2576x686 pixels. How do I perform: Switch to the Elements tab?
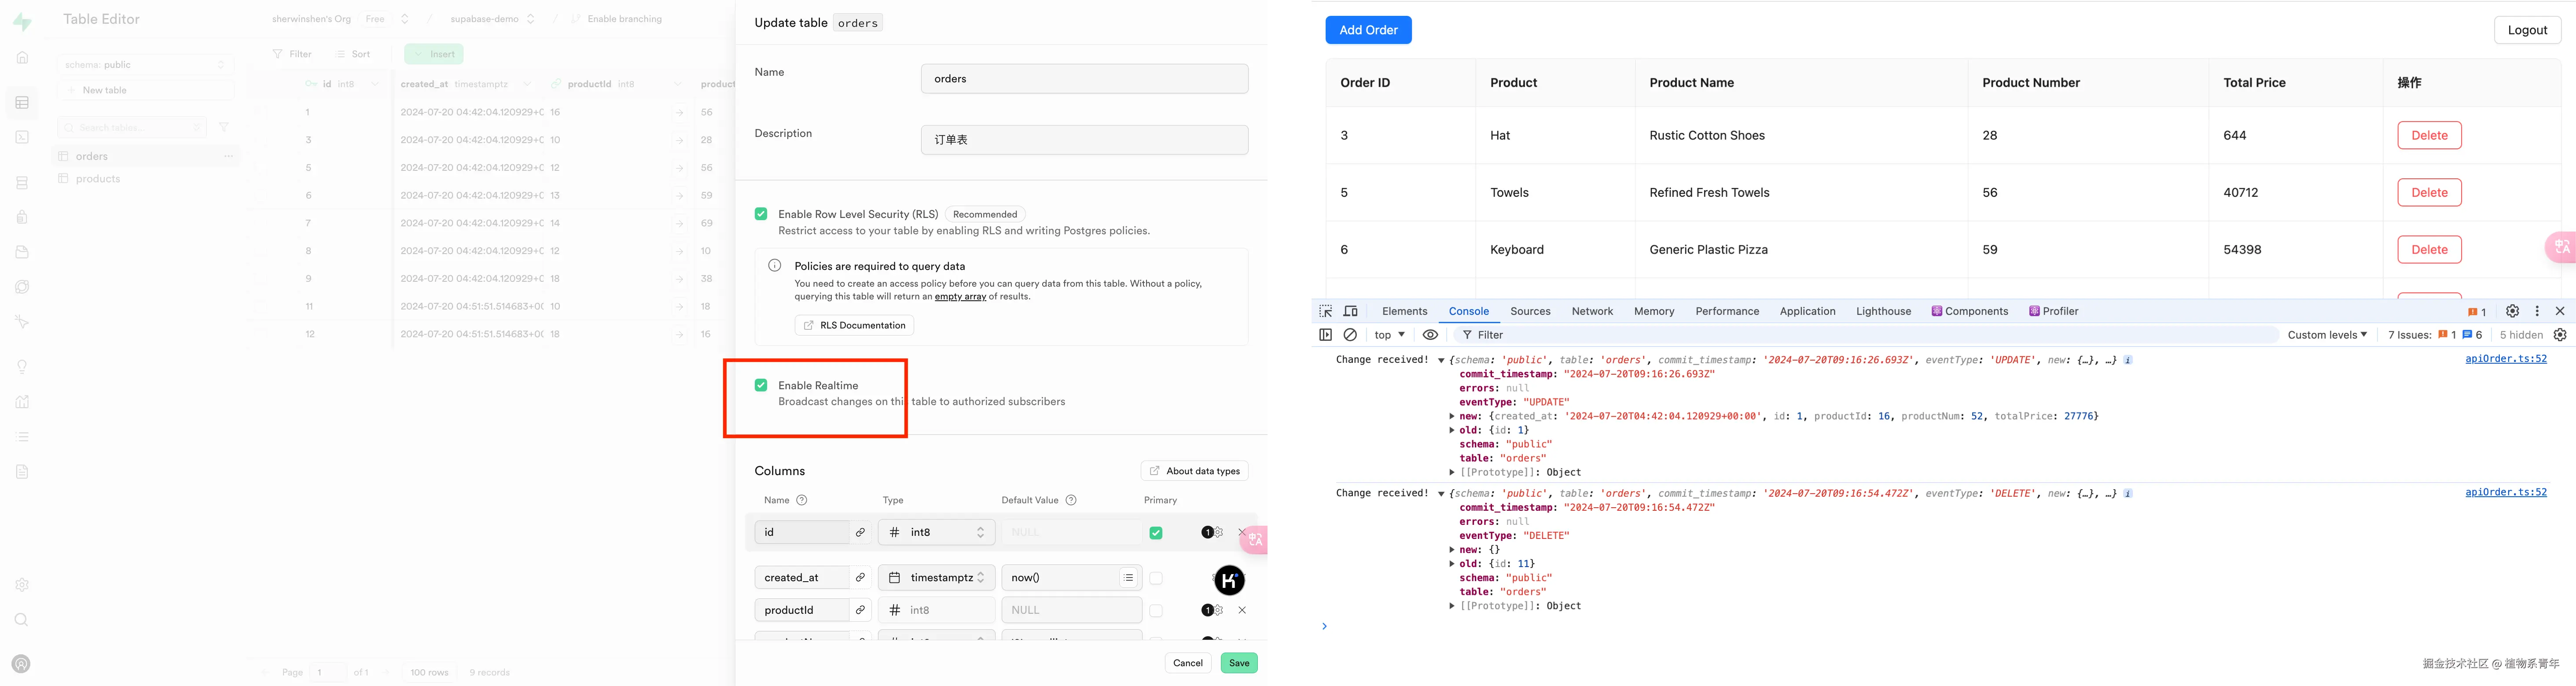point(1404,311)
